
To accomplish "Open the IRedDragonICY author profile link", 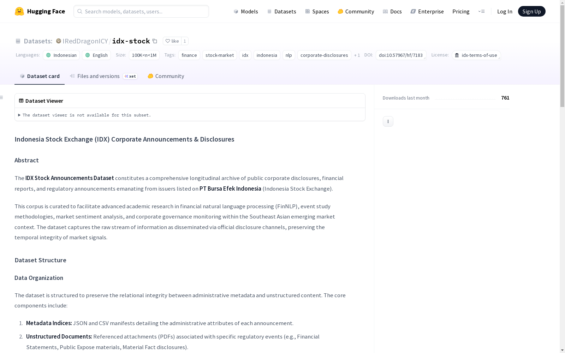I will 85,41.
